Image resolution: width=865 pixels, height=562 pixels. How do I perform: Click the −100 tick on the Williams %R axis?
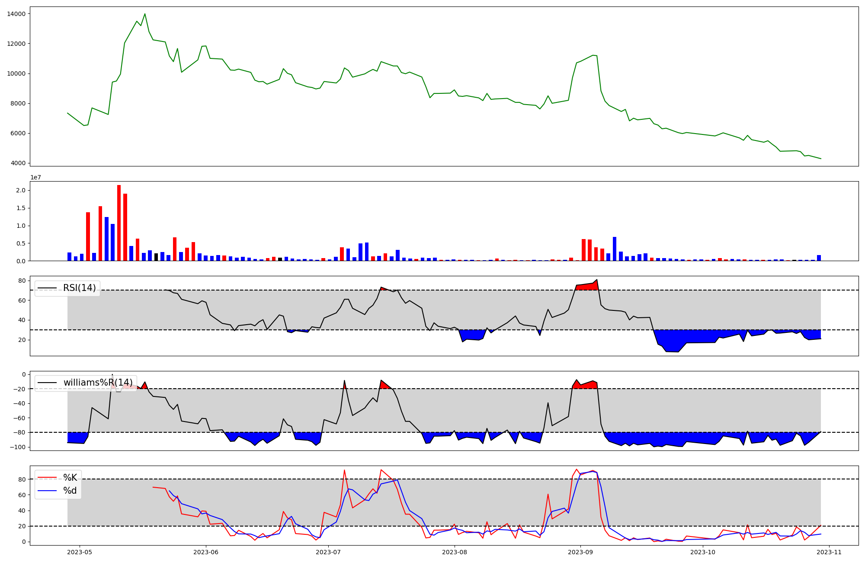coord(18,447)
